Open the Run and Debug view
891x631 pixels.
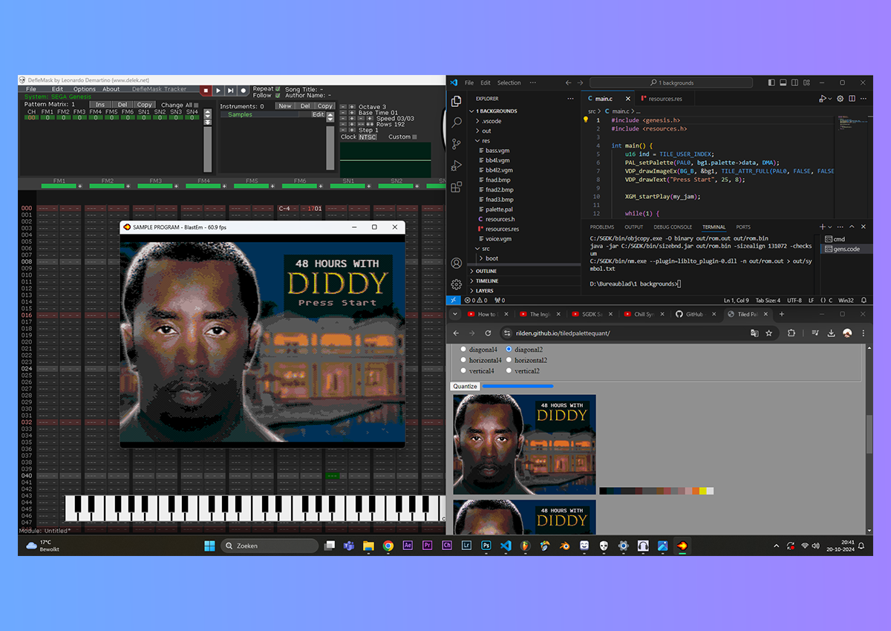(457, 166)
